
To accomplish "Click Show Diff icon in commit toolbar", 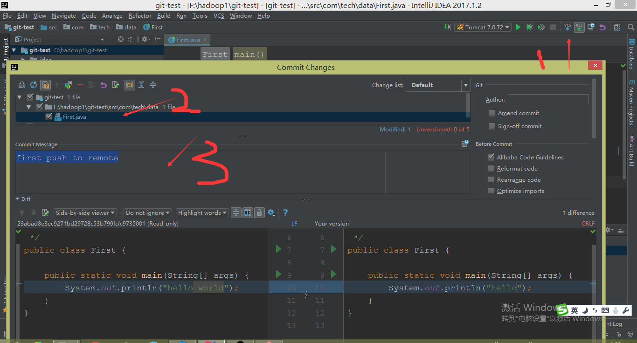I will pyautogui.click(x=22, y=85).
